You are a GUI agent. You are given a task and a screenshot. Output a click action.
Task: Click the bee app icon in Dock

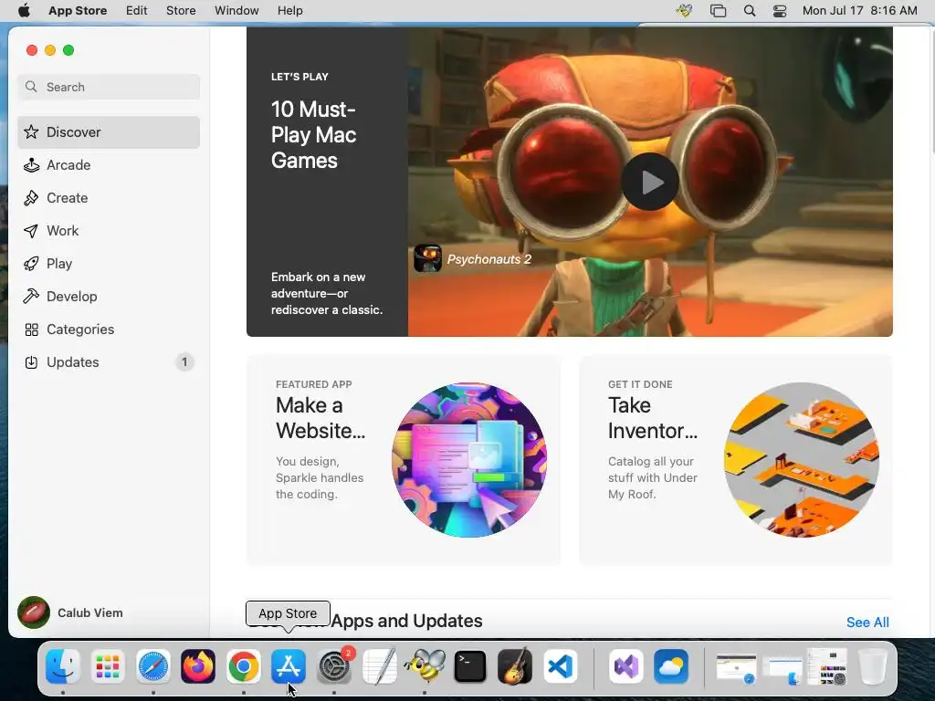pos(425,666)
